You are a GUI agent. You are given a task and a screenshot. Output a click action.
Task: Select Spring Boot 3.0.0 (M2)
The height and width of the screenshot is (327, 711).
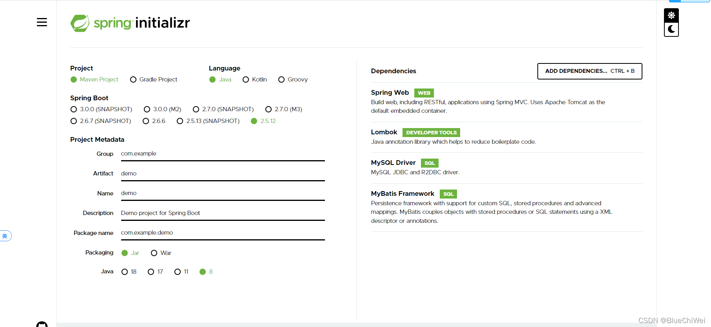162,109
